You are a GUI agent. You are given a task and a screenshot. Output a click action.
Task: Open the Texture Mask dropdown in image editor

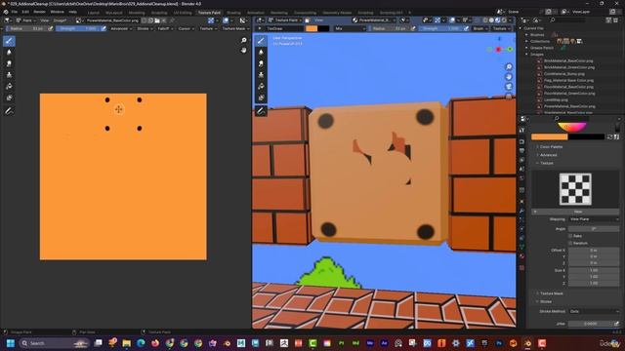point(235,28)
